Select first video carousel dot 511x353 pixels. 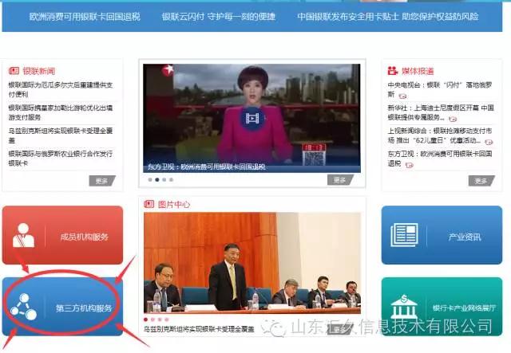pyautogui.click(x=150, y=179)
